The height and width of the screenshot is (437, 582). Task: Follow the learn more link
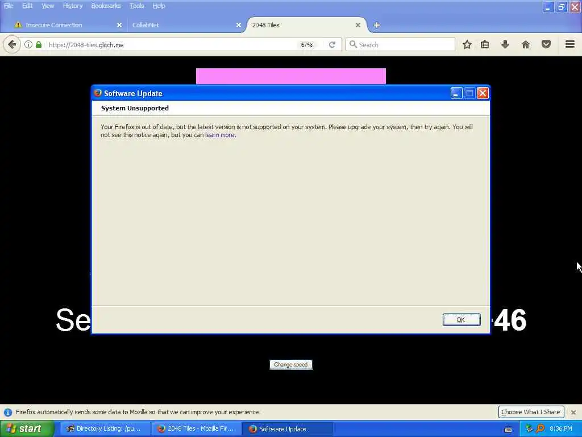220,135
